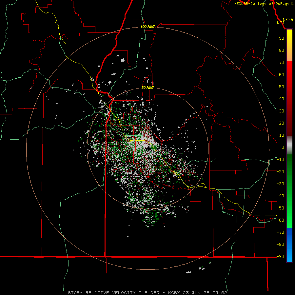295x295 pixels.
Task: Click the 70 value on the velocity scale
Action: pos(282,63)
